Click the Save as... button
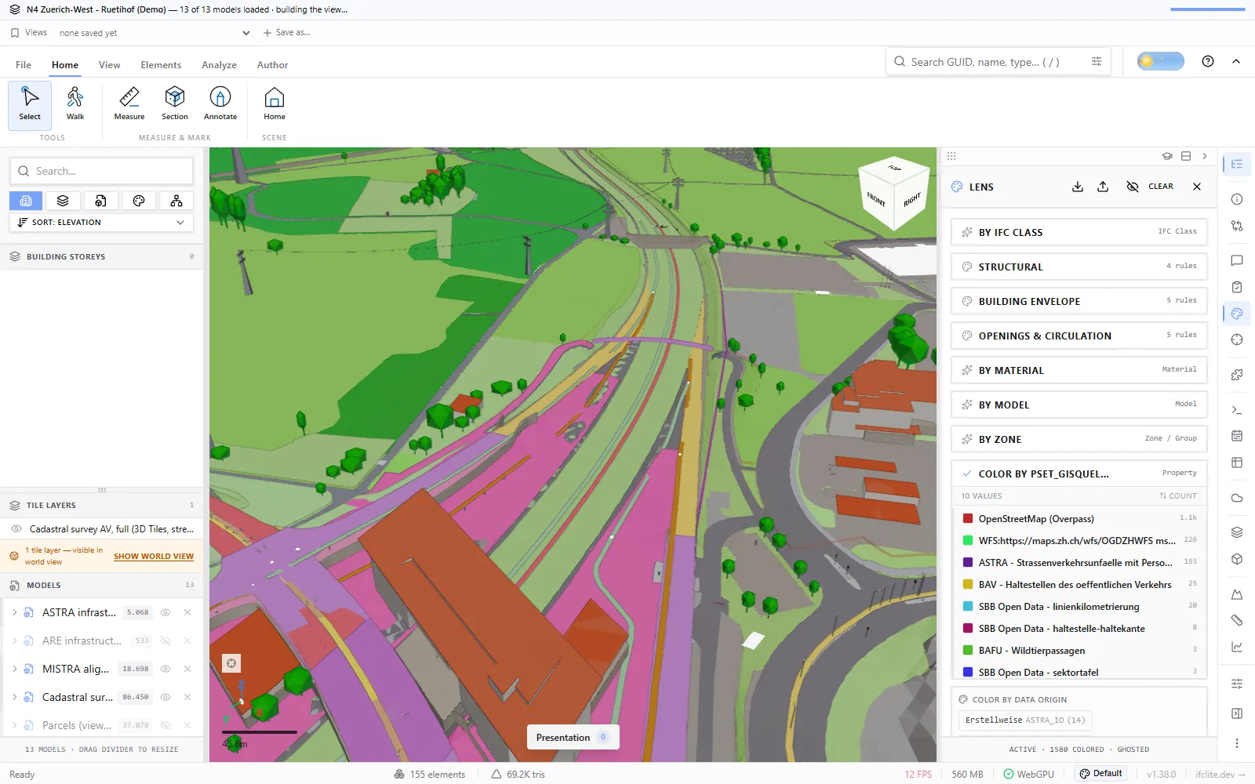Image resolution: width=1255 pixels, height=784 pixels. [287, 33]
